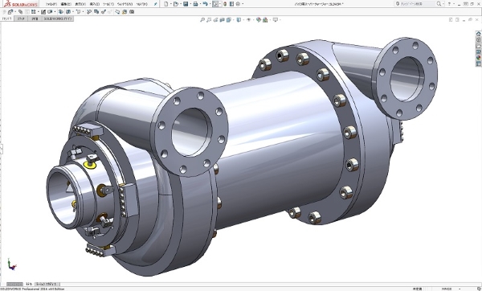Click the Undo arrow icon
The image size is (482, 291).
click(205, 4)
